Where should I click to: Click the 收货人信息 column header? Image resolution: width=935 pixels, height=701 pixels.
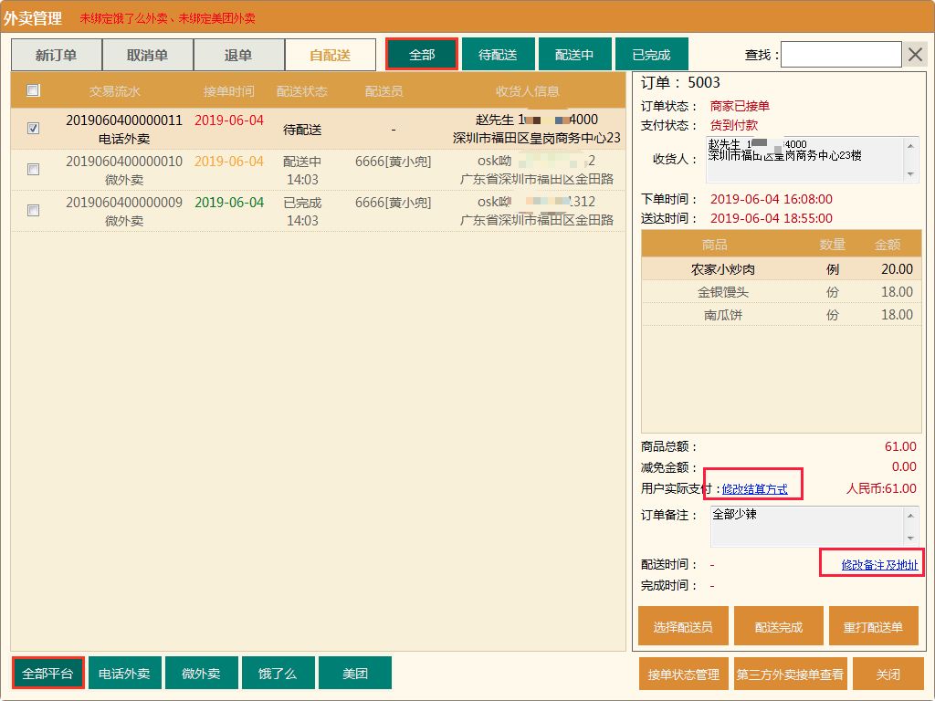tap(528, 91)
